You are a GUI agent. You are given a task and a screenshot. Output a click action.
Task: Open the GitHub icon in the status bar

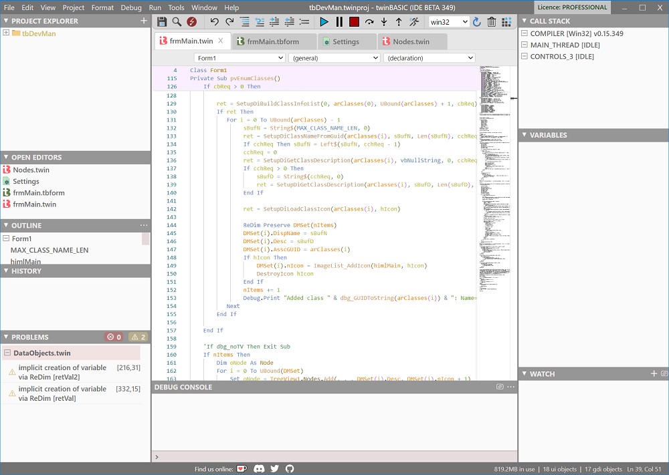point(290,469)
